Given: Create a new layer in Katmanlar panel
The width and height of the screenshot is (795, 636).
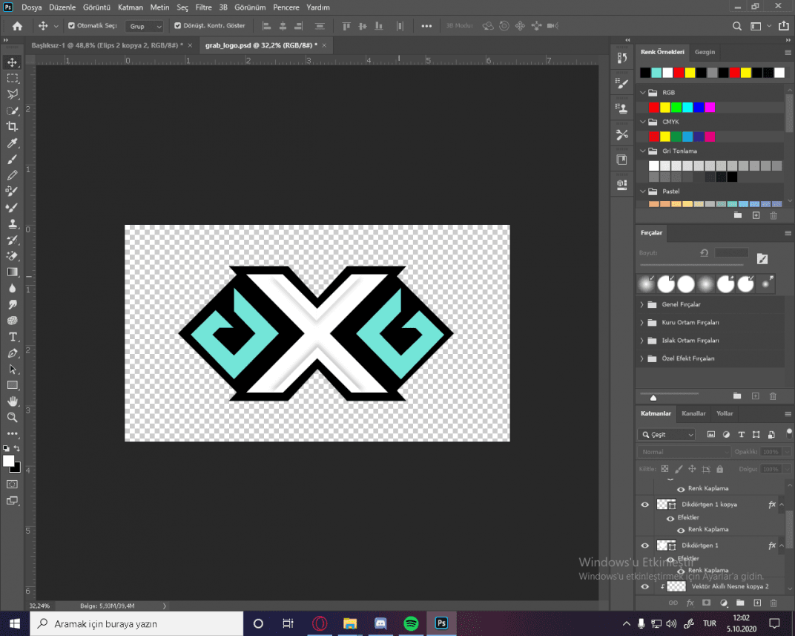Looking at the screenshot, I should pyautogui.click(x=757, y=603).
